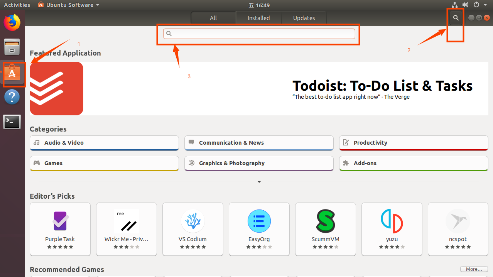Toggle the search magnifier button in header
This screenshot has width=493, height=277.
click(x=456, y=18)
